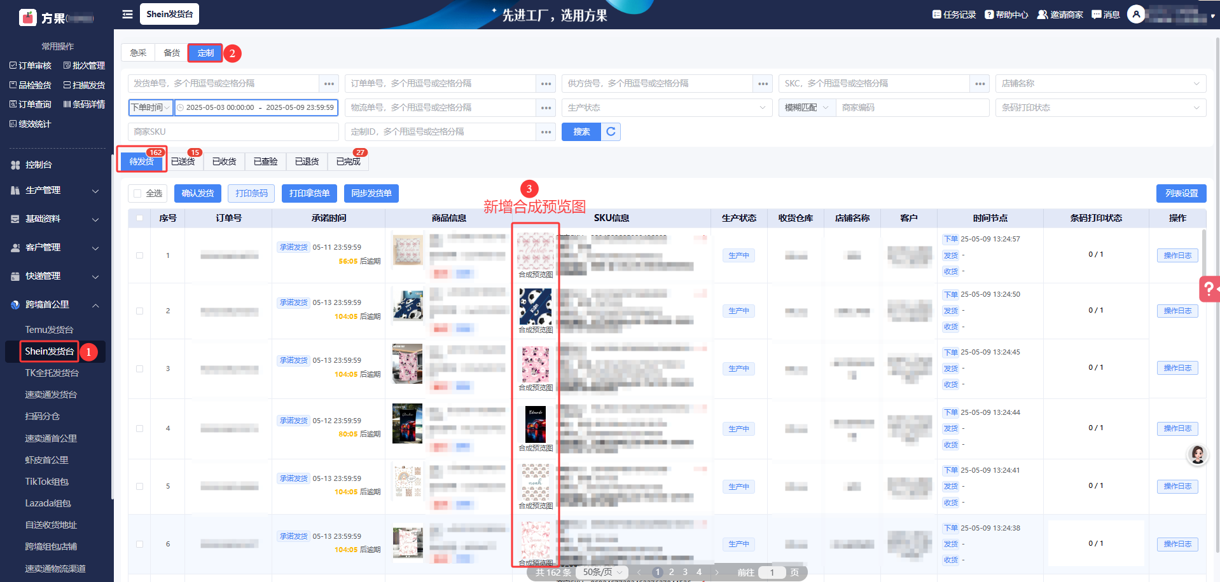
Task: Click the user avatar icon
Action: [x=1136, y=14]
